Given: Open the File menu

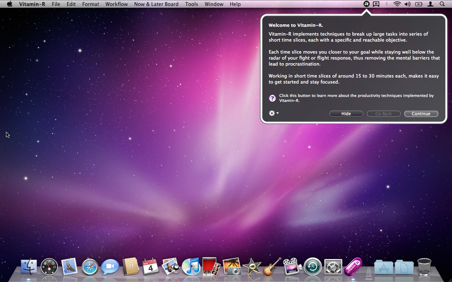Looking at the screenshot, I should tap(56, 4).
